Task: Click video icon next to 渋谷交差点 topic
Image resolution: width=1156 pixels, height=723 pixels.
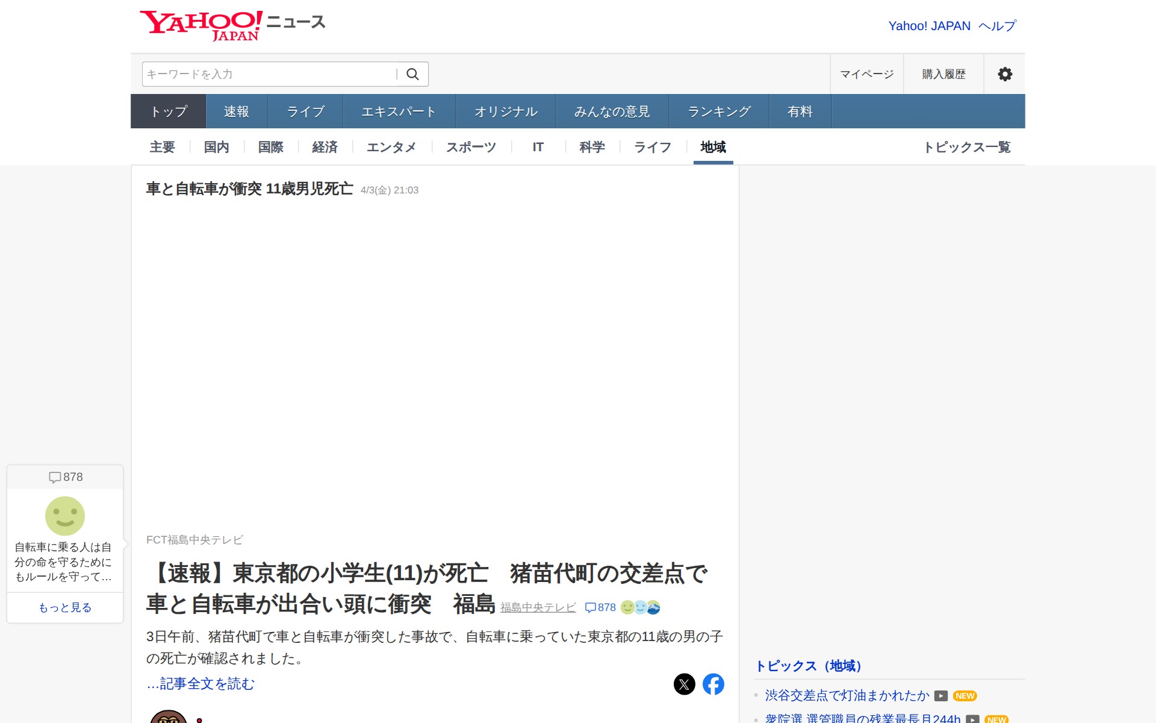Action: coord(940,696)
